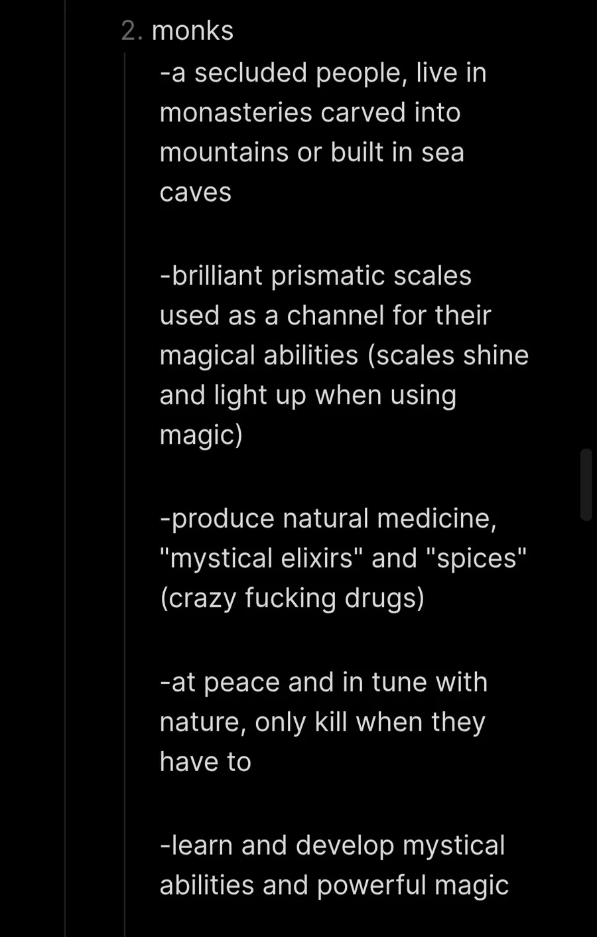Click the list number "2."
597x937 pixels.
coord(132,31)
